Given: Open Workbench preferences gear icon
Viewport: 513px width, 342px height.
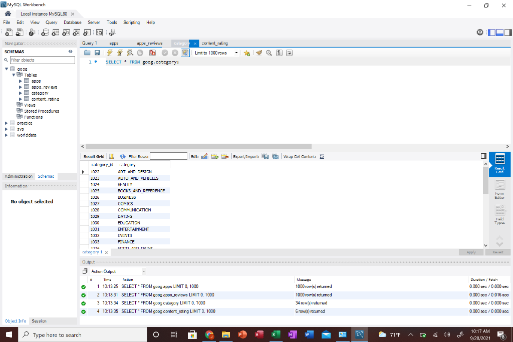Looking at the screenshot, I should (x=479, y=32).
